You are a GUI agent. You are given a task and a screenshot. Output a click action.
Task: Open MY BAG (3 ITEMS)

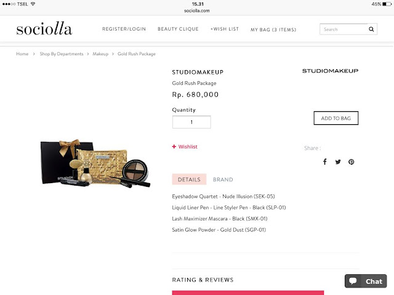click(x=273, y=29)
